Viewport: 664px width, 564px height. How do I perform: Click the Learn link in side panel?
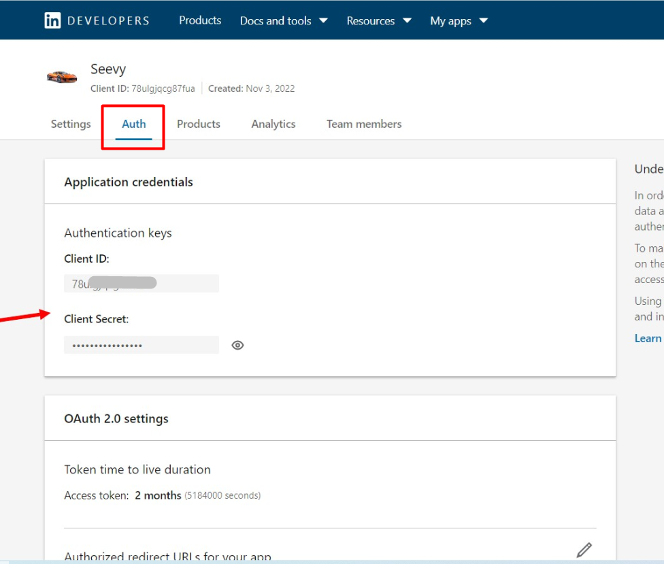point(648,338)
